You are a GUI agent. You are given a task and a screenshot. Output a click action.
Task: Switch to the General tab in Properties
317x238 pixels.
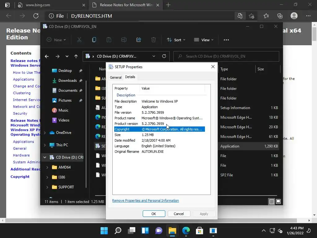coord(116,77)
